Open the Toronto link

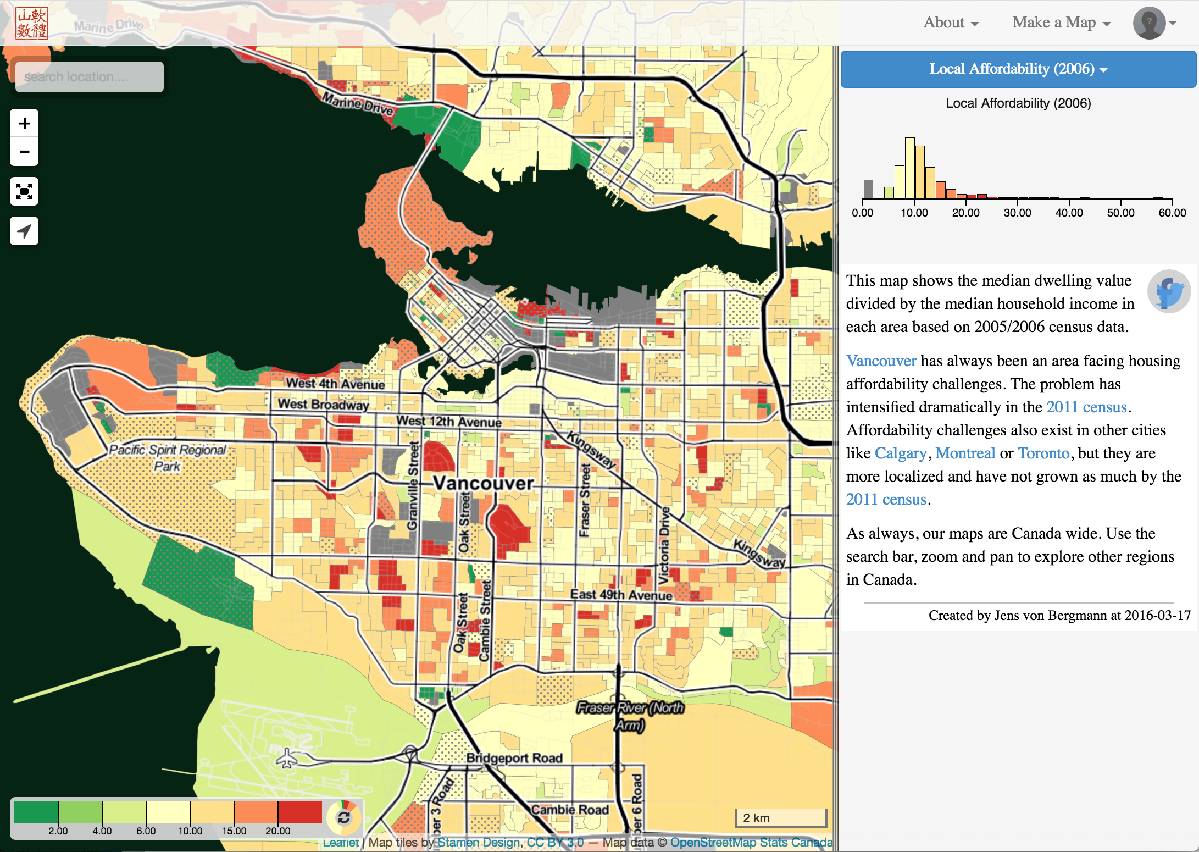1043,453
